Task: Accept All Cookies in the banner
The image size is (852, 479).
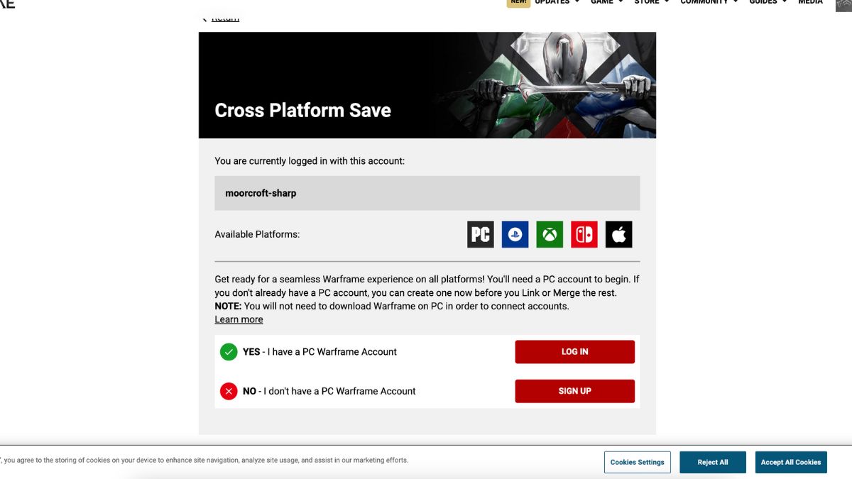Action: (791, 462)
